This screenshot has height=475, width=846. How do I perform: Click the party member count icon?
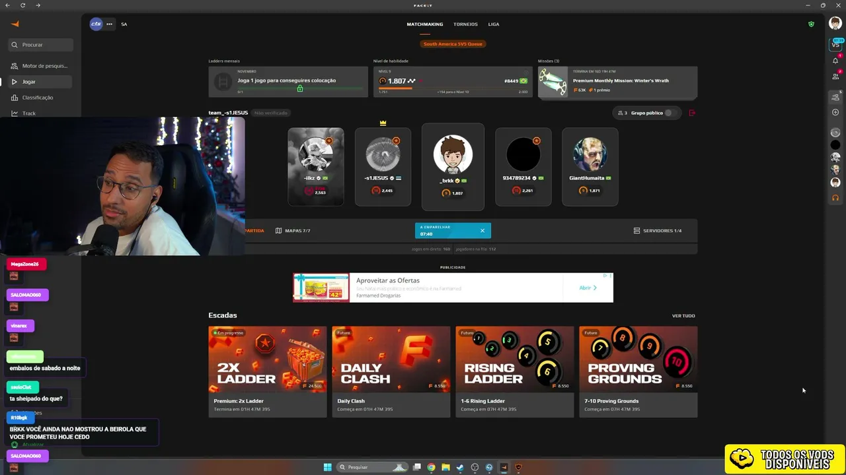(x=622, y=113)
